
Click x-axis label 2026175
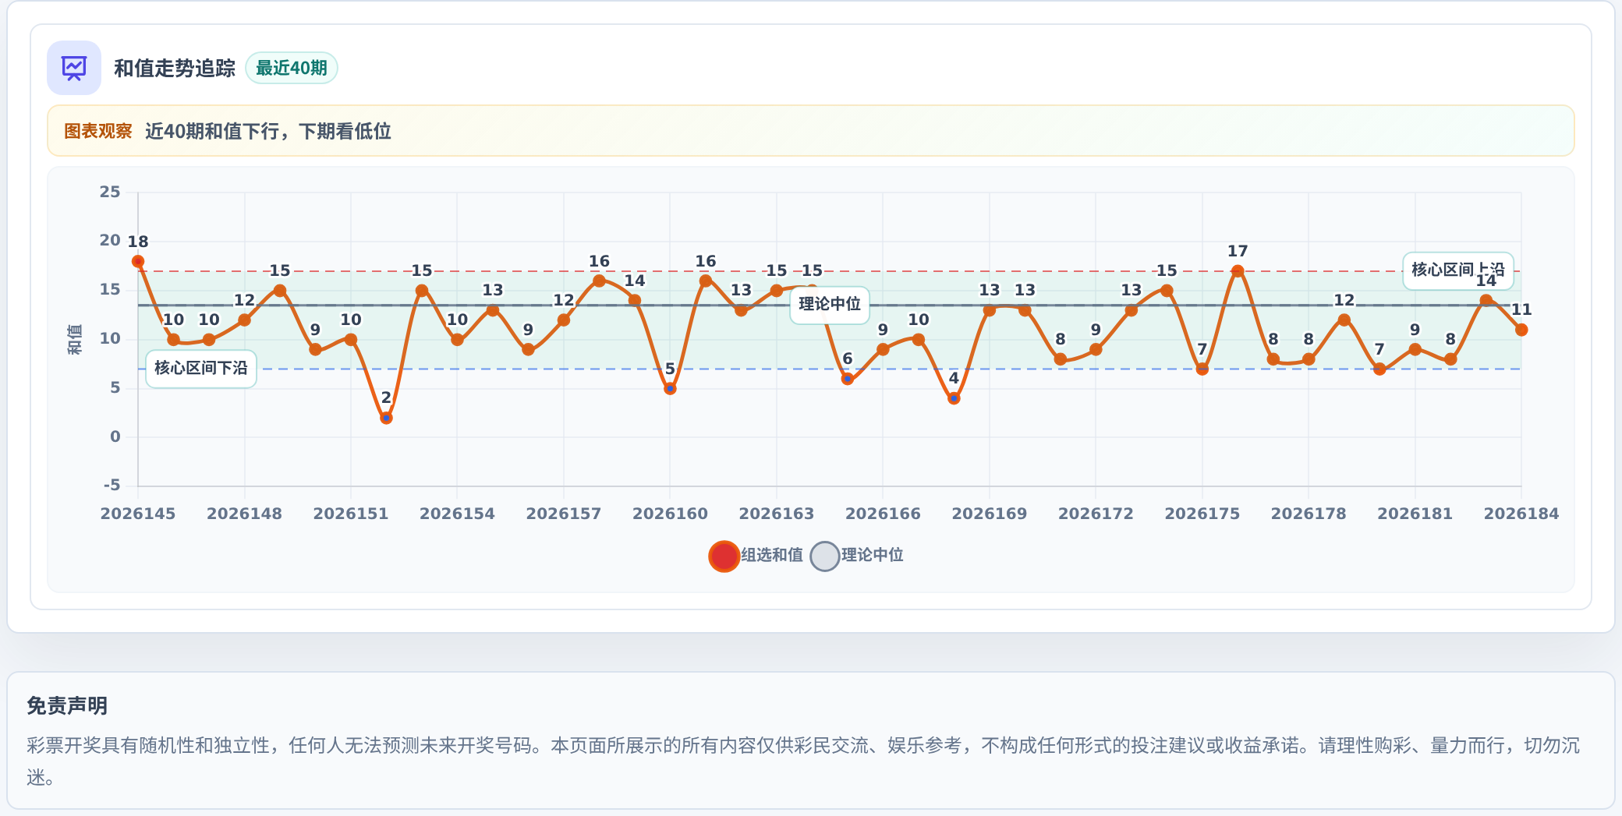pyautogui.click(x=1202, y=514)
